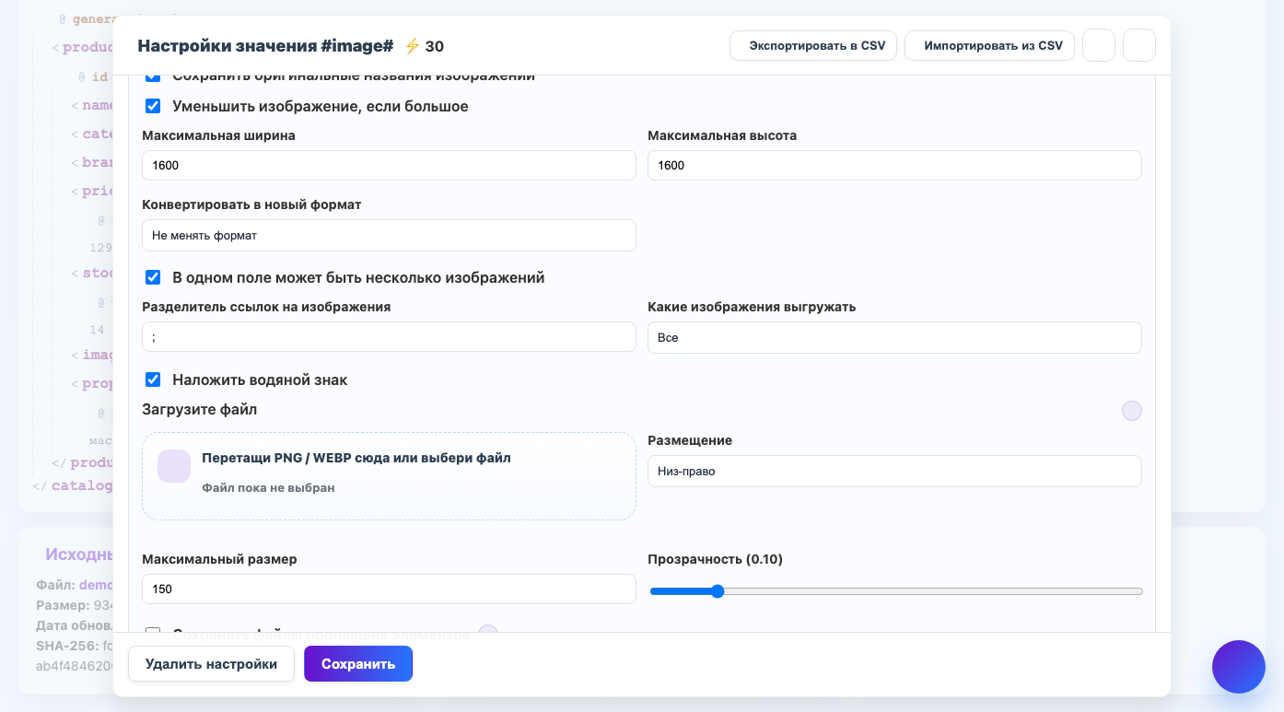Click the round help icon beside 'Загрузите файл'
The height and width of the screenshot is (712, 1284).
point(1132,411)
